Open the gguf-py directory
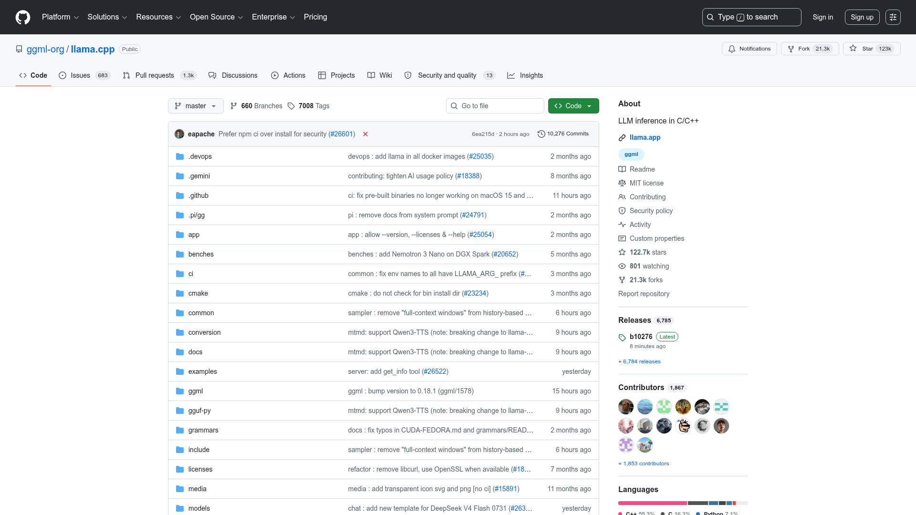The width and height of the screenshot is (916, 515). pyautogui.click(x=199, y=411)
